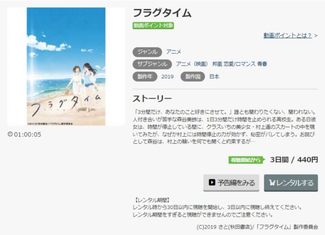Select the 恋愛/ロマンス subgenre link
Viewport: 325px width, 235px height.
[x=239, y=64]
